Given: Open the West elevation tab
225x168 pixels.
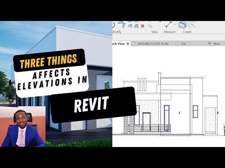Looking at the screenshot, I should [214, 44].
